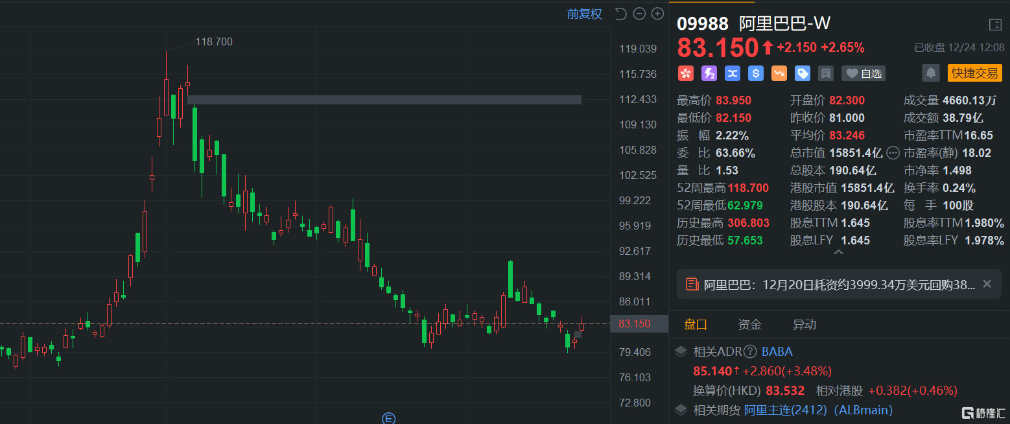Click the 委比 63.66% value

click(x=735, y=153)
